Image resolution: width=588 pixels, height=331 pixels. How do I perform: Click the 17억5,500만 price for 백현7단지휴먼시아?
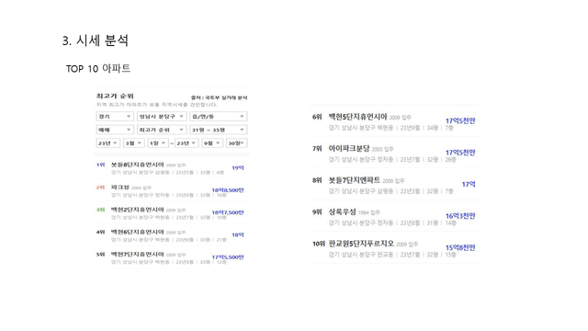click(228, 257)
